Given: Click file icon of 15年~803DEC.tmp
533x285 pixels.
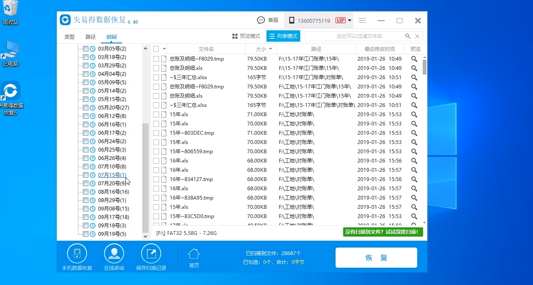Looking at the screenshot, I should coord(164,133).
